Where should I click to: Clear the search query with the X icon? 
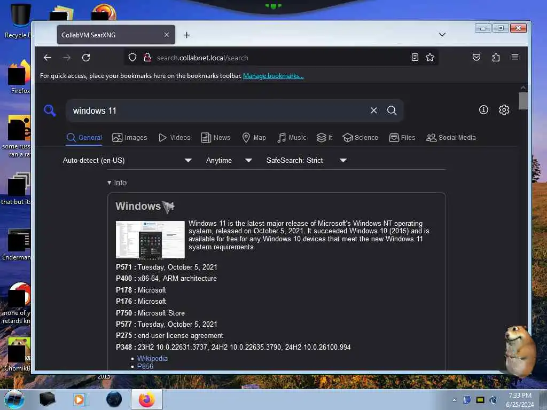pyautogui.click(x=373, y=111)
